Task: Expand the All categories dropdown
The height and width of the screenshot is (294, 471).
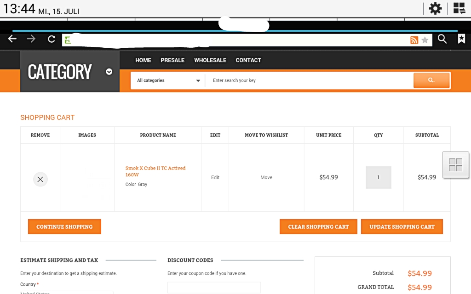Action: (168, 80)
